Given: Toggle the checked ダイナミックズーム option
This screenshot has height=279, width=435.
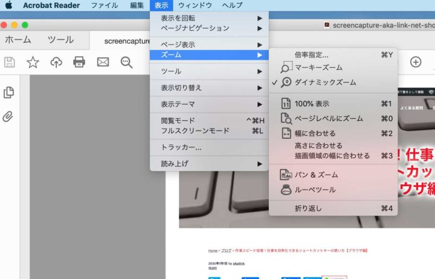Looking at the screenshot, I should 333,82.
